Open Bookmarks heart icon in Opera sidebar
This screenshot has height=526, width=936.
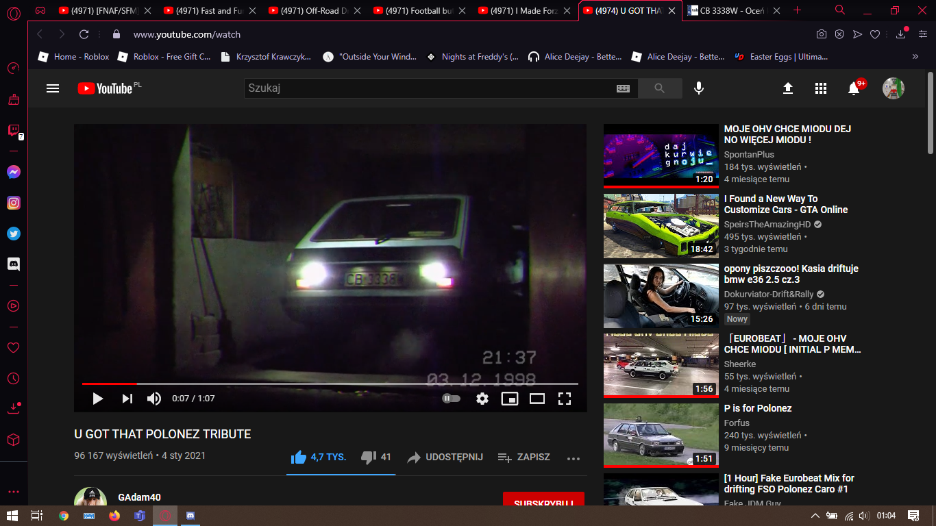pyautogui.click(x=13, y=348)
